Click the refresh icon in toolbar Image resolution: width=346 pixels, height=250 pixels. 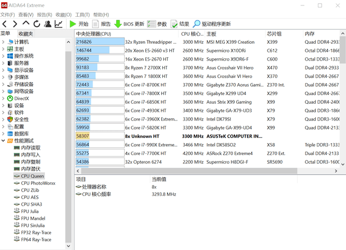(37, 24)
